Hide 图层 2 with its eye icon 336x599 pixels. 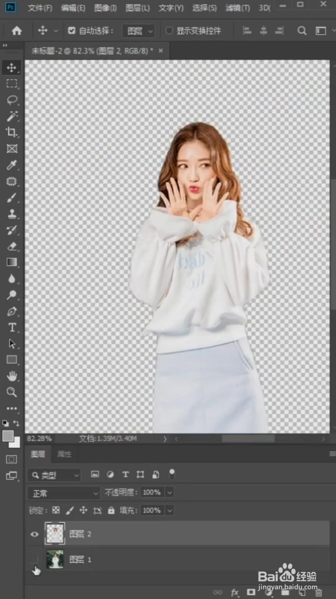(35, 534)
